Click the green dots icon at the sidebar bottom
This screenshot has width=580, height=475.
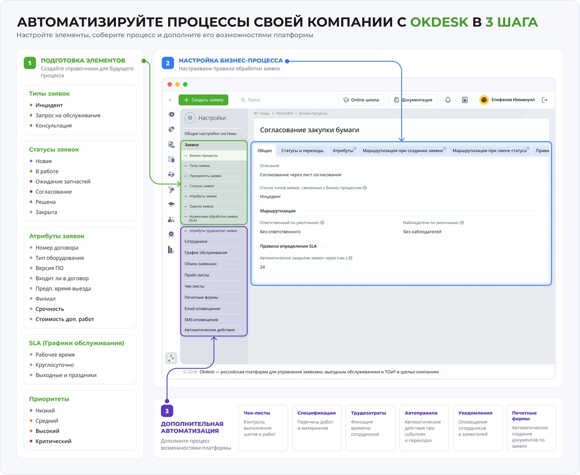[171, 358]
